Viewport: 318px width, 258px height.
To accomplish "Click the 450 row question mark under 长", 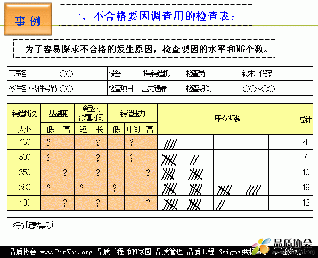I will tap(98, 142).
